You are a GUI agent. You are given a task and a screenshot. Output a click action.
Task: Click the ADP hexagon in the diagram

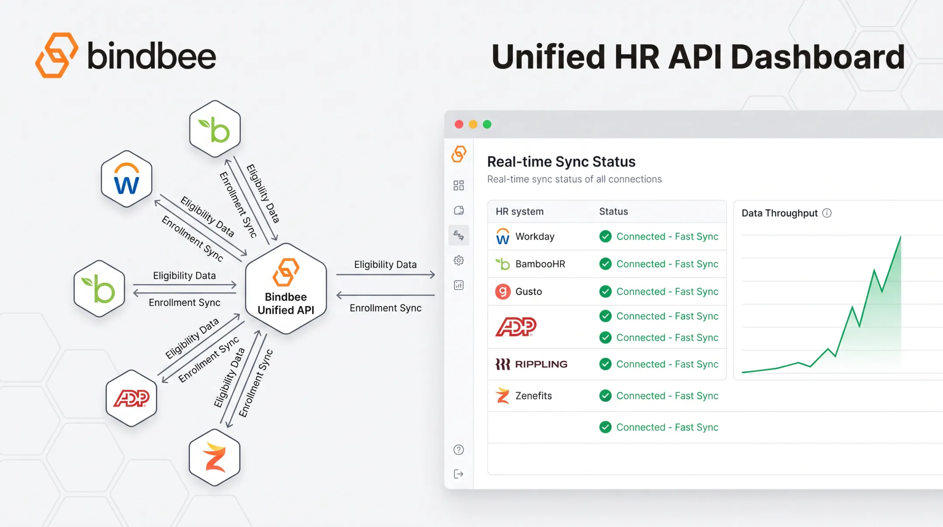click(131, 398)
